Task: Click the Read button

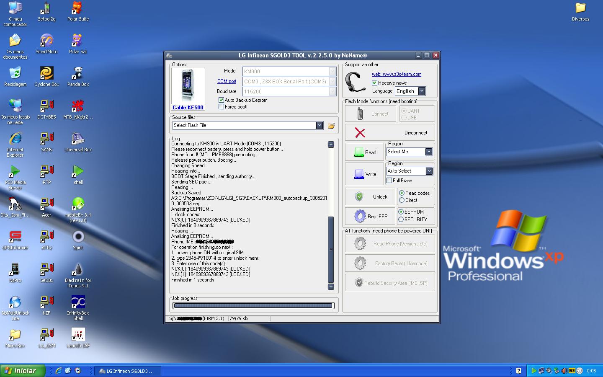Action: 364,152
